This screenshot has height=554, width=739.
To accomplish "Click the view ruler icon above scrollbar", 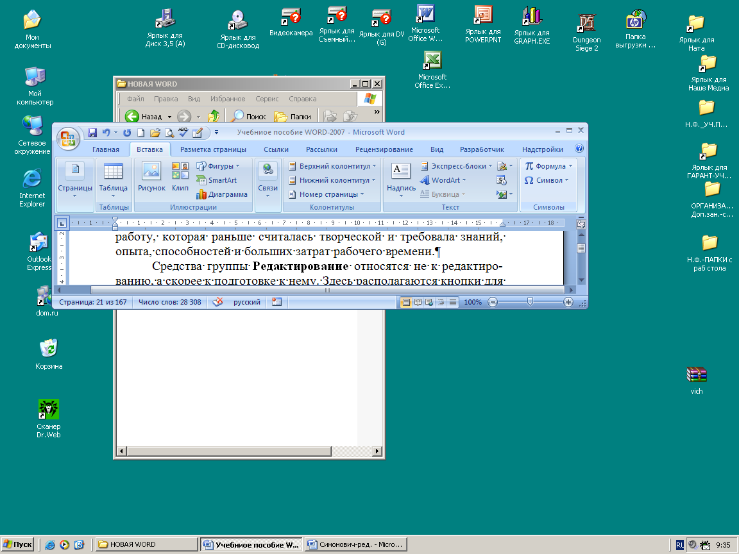I will pyautogui.click(x=581, y=224).
